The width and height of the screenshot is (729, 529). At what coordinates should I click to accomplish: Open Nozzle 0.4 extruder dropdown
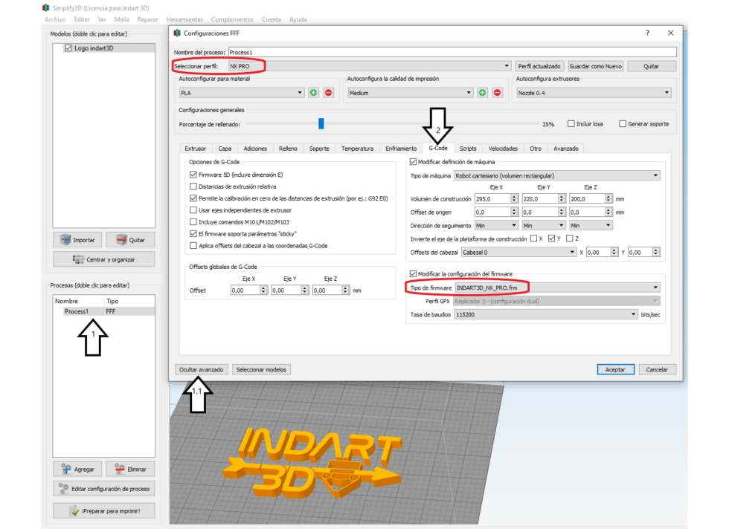(x=594, y=93)
